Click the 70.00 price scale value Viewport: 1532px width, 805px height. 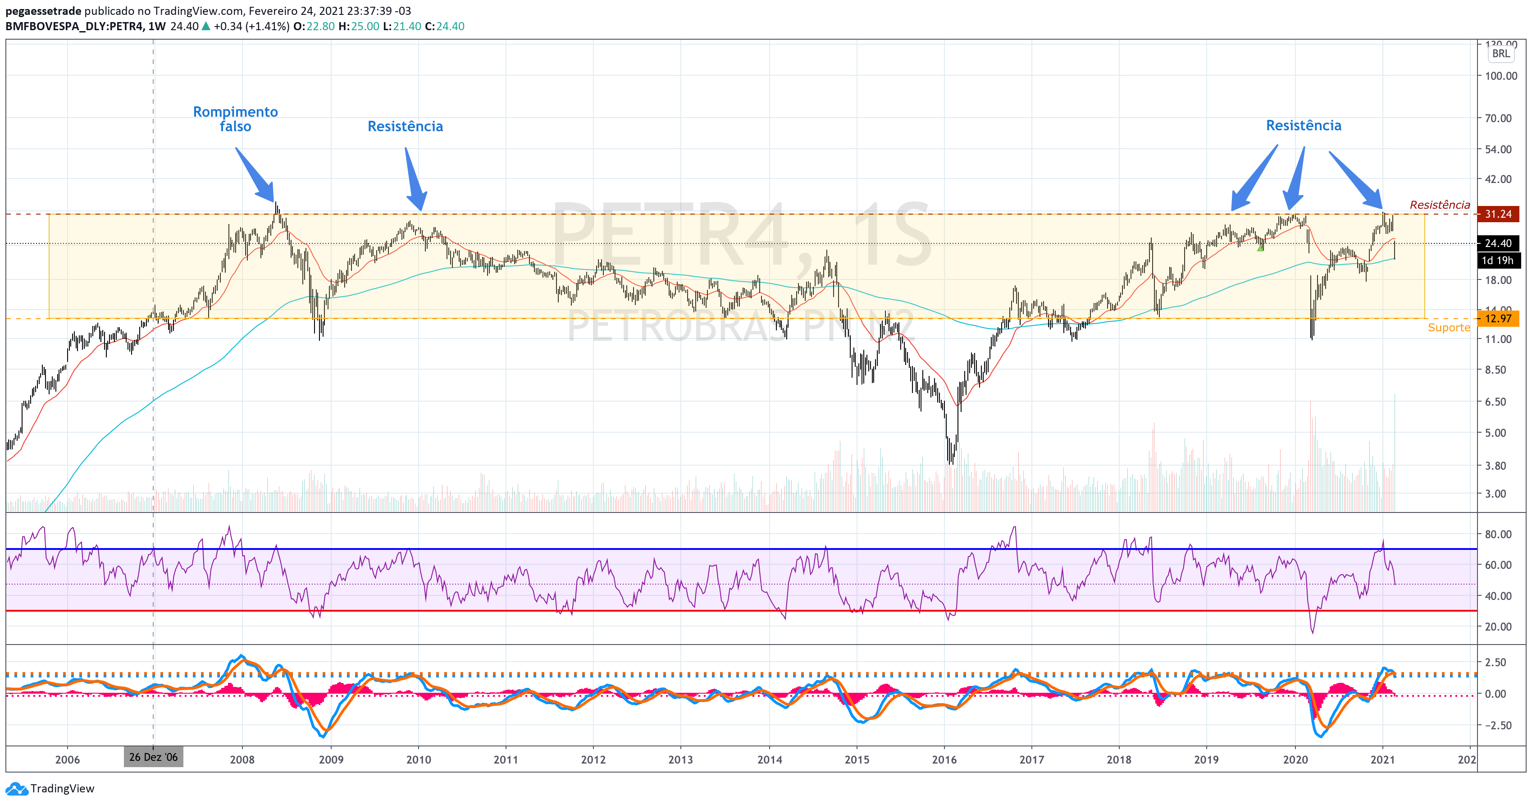click(1498, 119)
